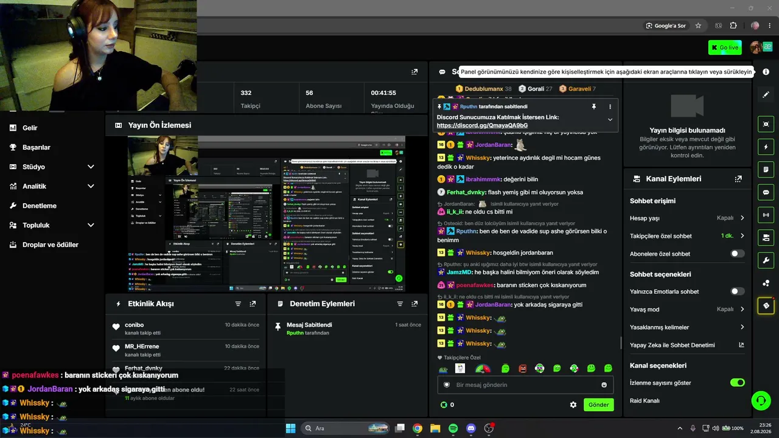The image size is (779, 438).
Task: Select the lightning bolt quick action icon
Action: tap(766, 147)
